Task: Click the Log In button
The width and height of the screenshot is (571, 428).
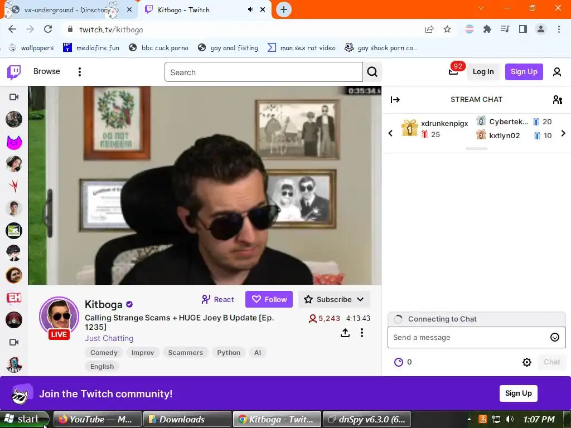Action: coord(483,72)
